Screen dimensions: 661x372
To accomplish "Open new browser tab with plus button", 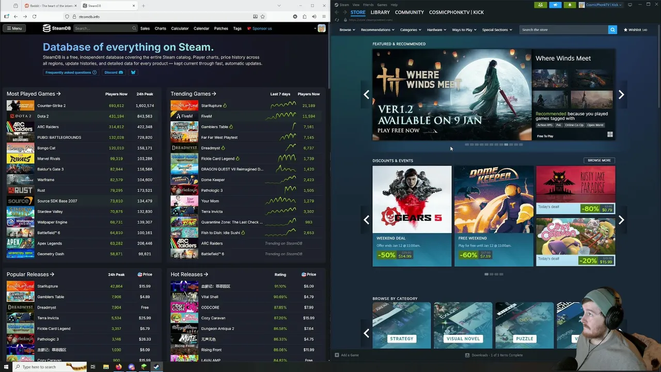I will pyautogui.click(x=143, y=6).
